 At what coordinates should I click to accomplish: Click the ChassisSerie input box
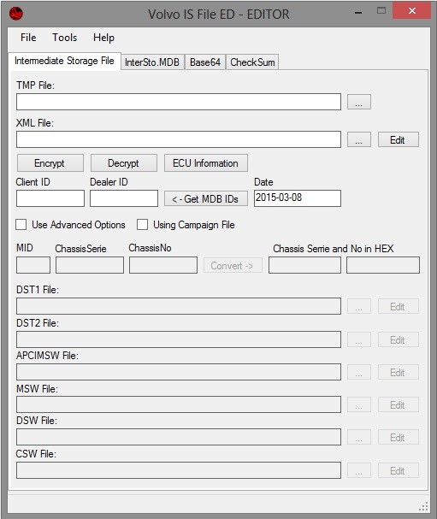coord(90,265)
